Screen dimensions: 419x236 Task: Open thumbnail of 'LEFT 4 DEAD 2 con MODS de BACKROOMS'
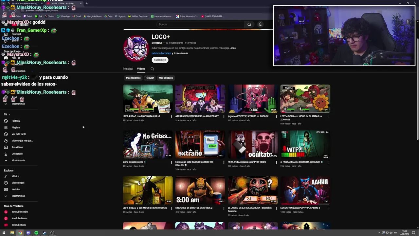coord(148,190)
